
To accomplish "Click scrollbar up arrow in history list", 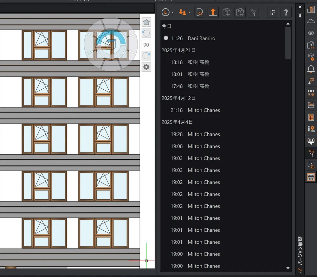I will (288, 24).
